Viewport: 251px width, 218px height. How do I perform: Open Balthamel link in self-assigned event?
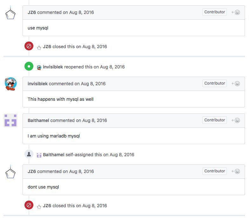pyautogui.click(x=54, y=155)
